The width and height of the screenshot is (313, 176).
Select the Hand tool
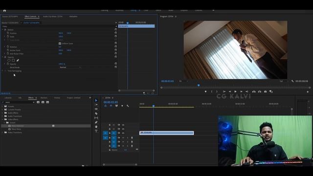96,127
